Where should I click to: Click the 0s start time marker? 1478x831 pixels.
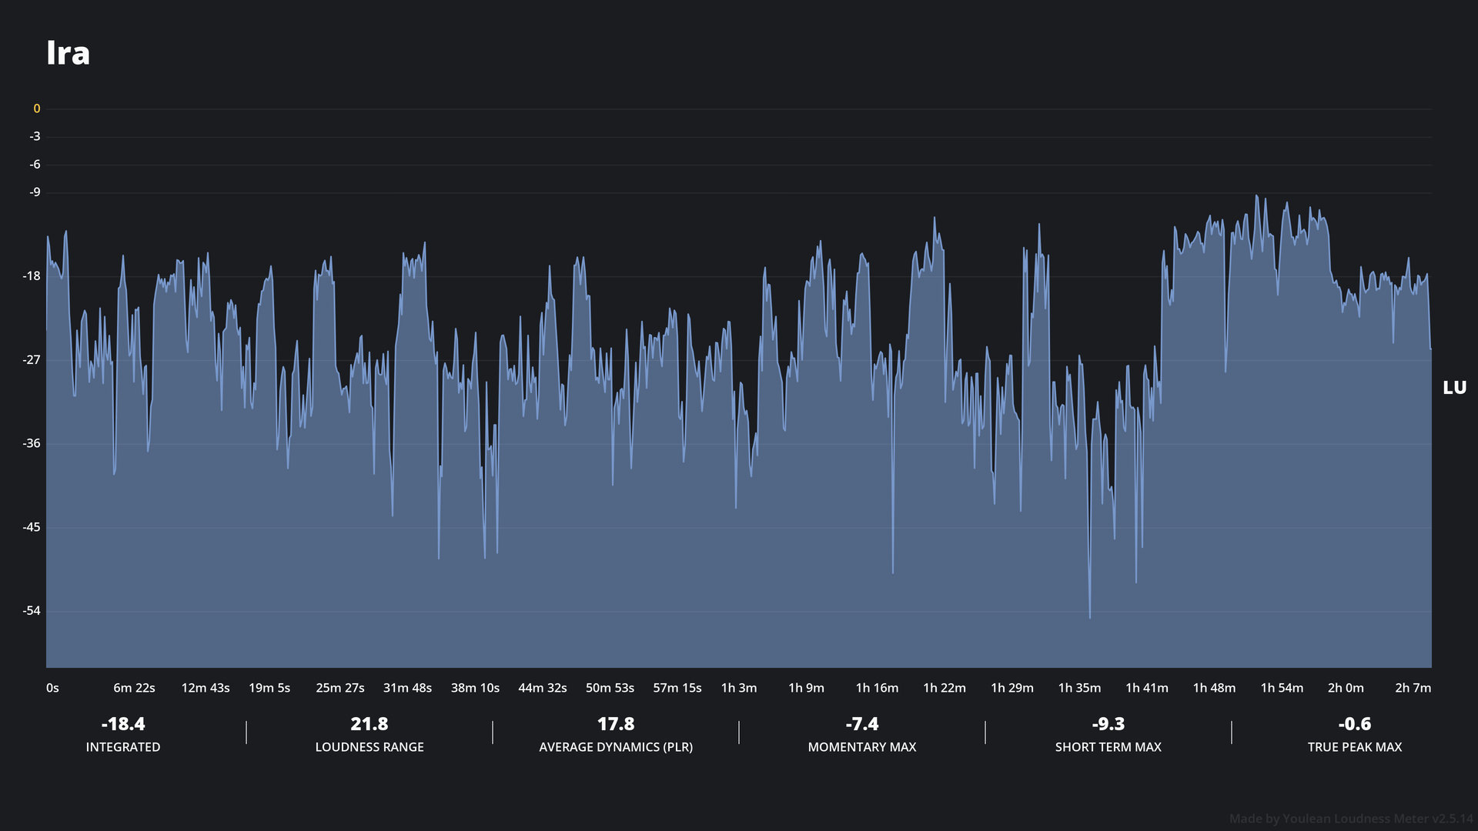pyautogui.click(x=52, y=688)
